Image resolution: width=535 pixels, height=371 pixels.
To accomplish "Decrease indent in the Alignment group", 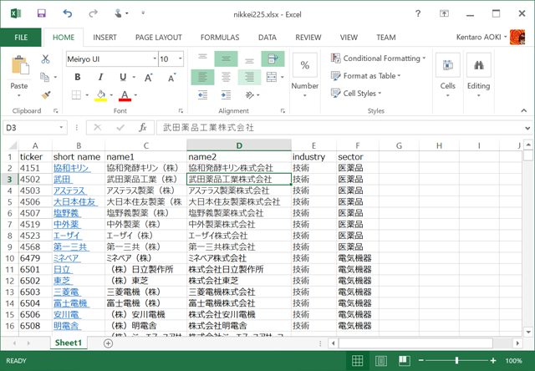I will click(x=202, y=95).
